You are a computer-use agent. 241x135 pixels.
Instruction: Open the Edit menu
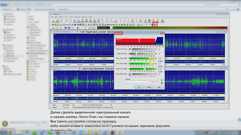[x=56, y=17]
